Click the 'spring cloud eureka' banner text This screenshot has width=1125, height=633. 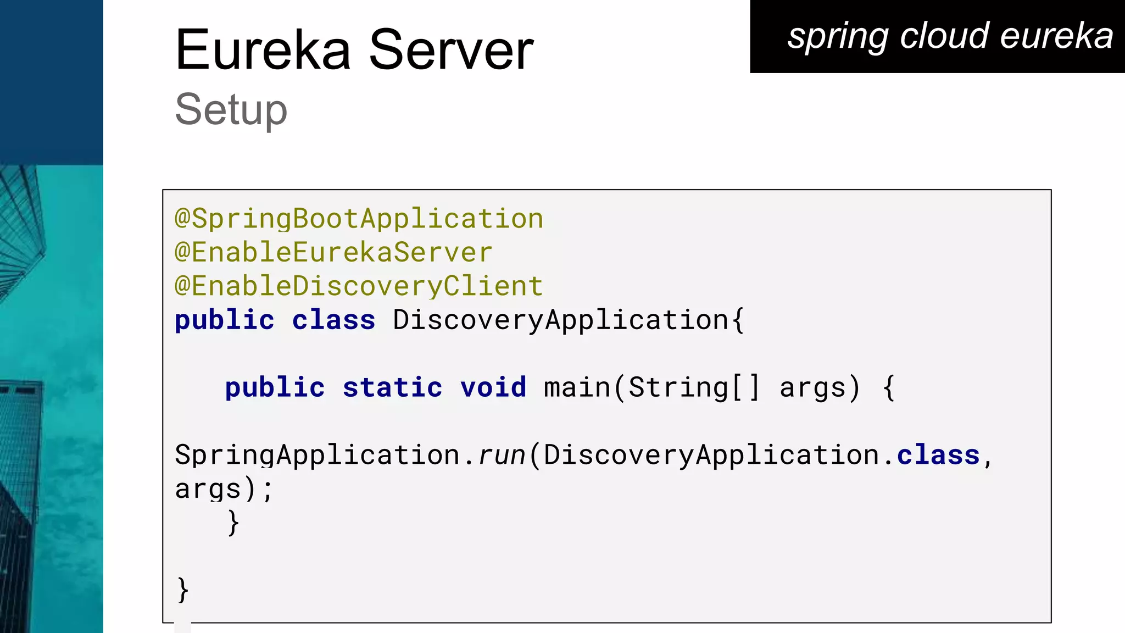click(x=950, y=37)
